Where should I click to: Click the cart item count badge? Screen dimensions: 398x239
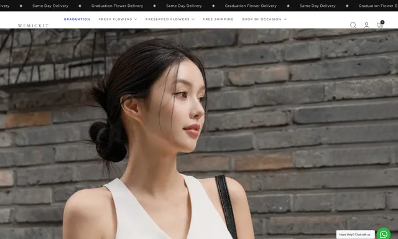pos(382,22)
